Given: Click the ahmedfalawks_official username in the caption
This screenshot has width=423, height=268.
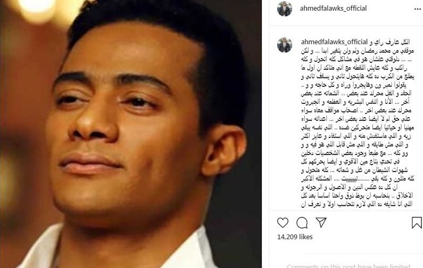Looking at the screenshot, I should pos(334,42).
